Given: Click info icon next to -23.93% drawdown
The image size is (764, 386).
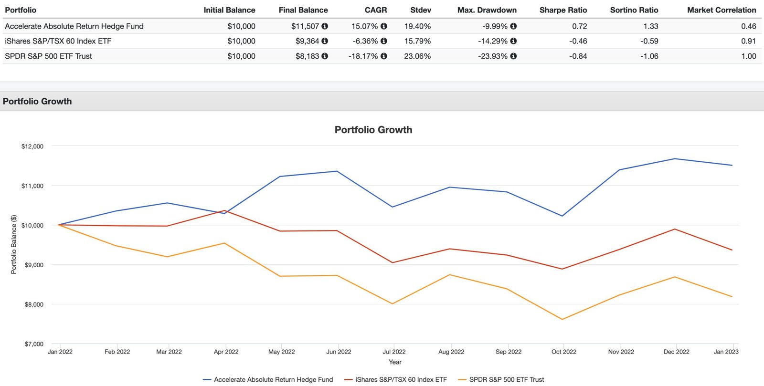Looking at the screenshot, I should pos(513,56).
